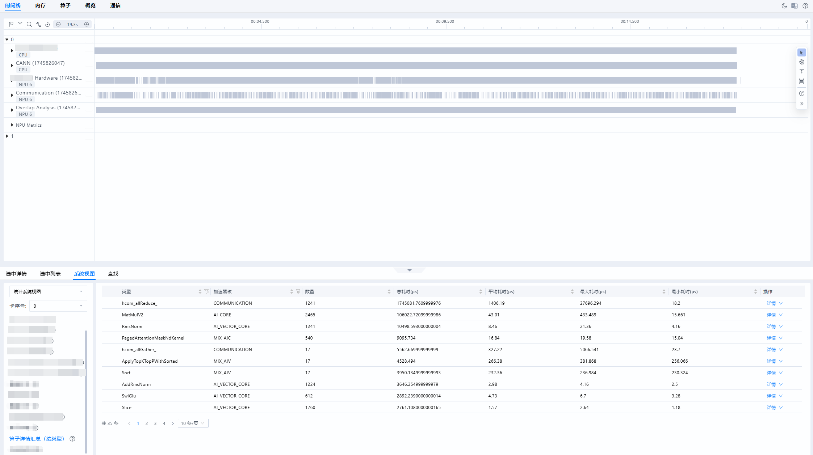Select the vertical range measure tool
813x455 pixels.
(802, 72)
